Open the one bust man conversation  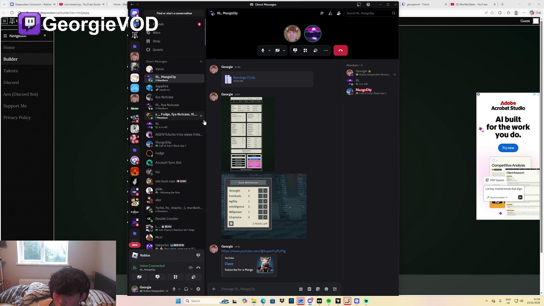[174, 181]
